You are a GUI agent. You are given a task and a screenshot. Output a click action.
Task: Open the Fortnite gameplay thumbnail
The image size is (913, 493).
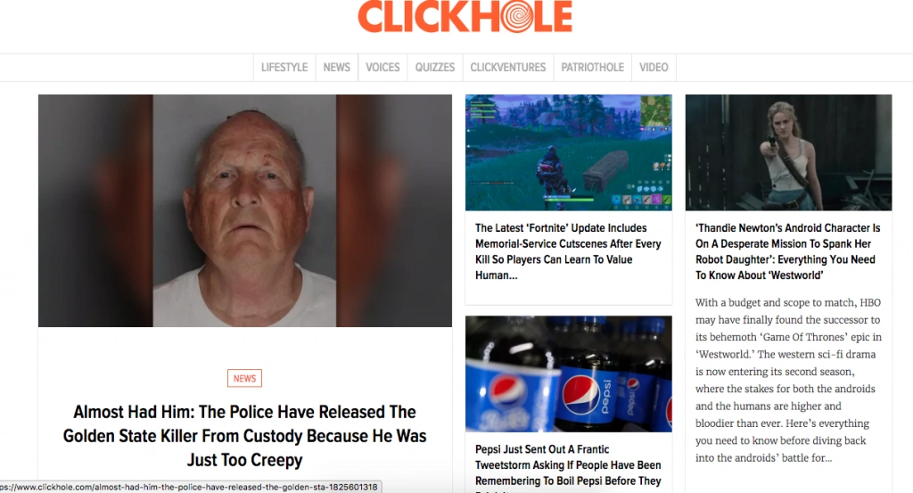568,152
